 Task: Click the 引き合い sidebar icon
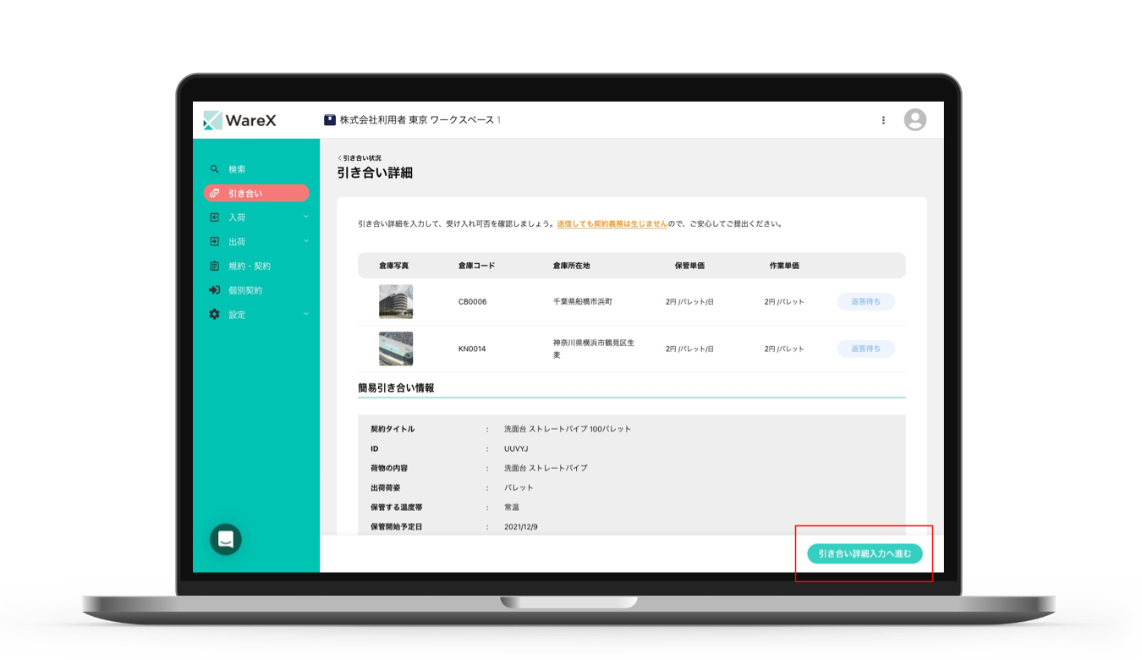(x=214, y=194)
